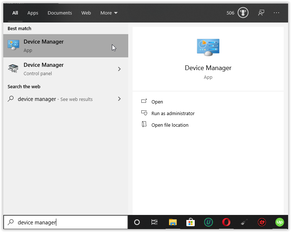Click Open in the preview pane

pyautogui.click(x=157, y=102)
